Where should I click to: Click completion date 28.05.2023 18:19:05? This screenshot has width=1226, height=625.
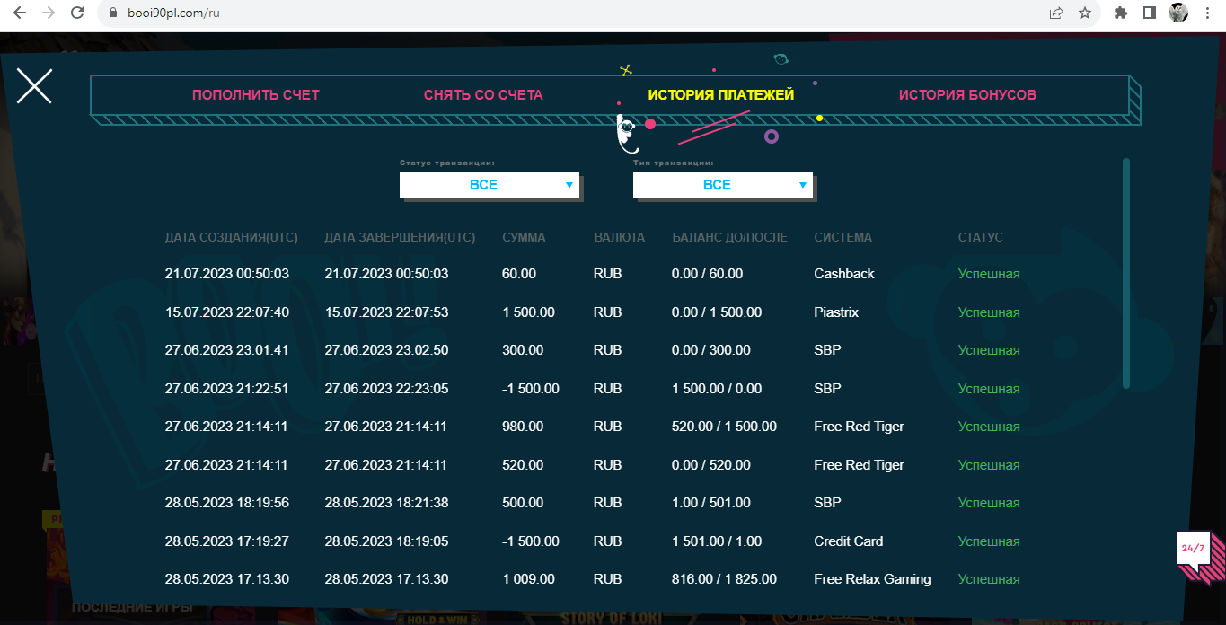coord(386,541)
